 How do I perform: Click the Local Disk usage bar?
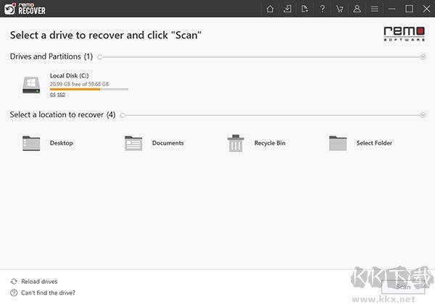[89, 90]
